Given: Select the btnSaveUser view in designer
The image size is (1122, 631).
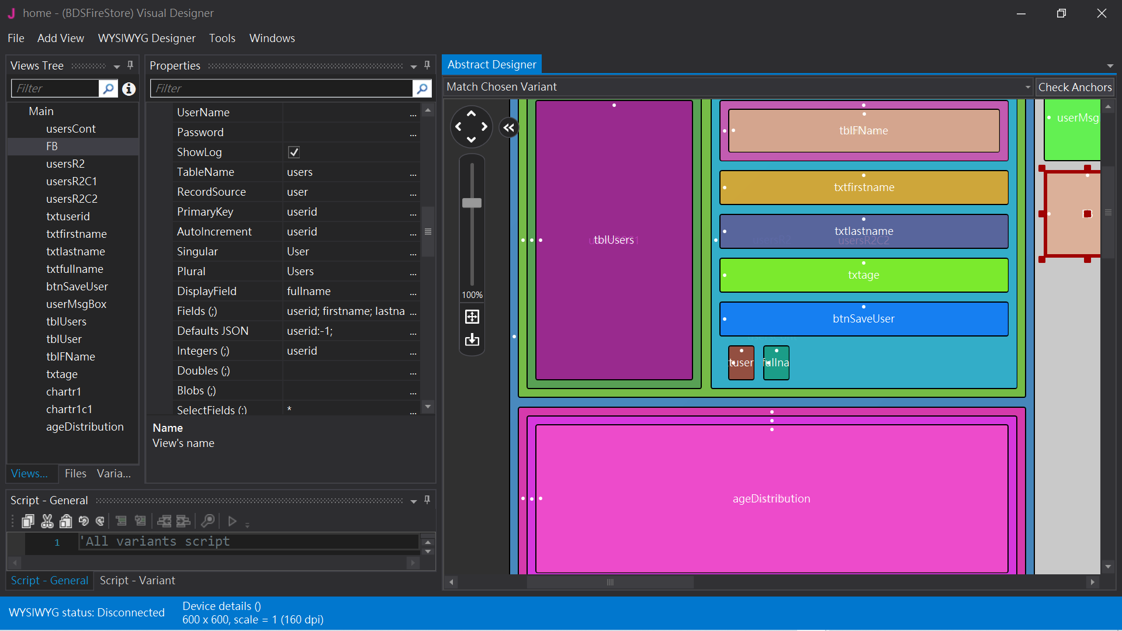Looking at the screenshot, I should tap(863, 319).
